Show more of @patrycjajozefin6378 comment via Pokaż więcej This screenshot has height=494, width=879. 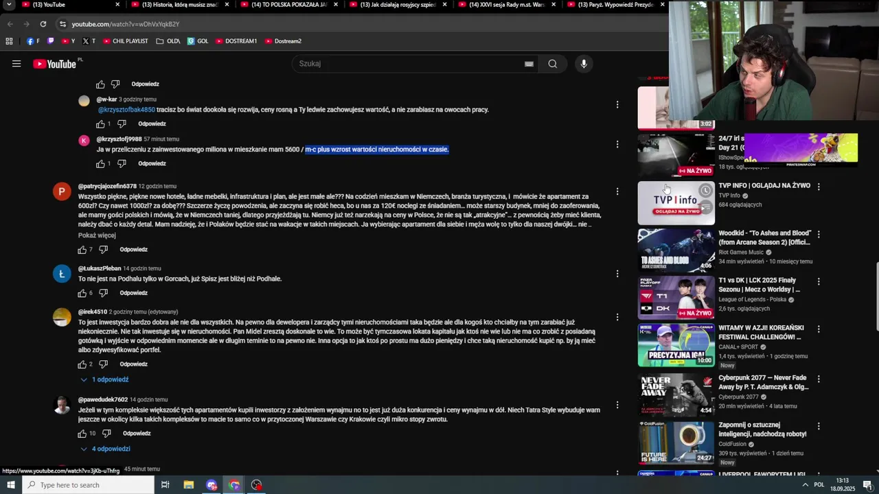97,235
